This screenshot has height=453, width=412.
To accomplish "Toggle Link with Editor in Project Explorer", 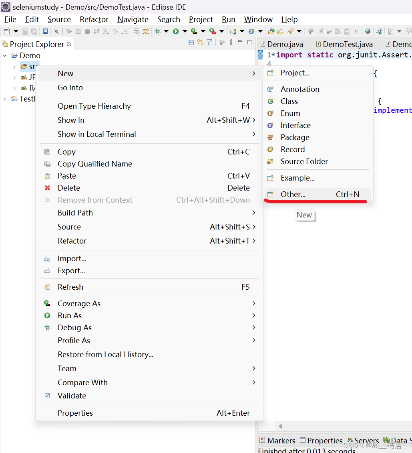I will pos(200,43).
